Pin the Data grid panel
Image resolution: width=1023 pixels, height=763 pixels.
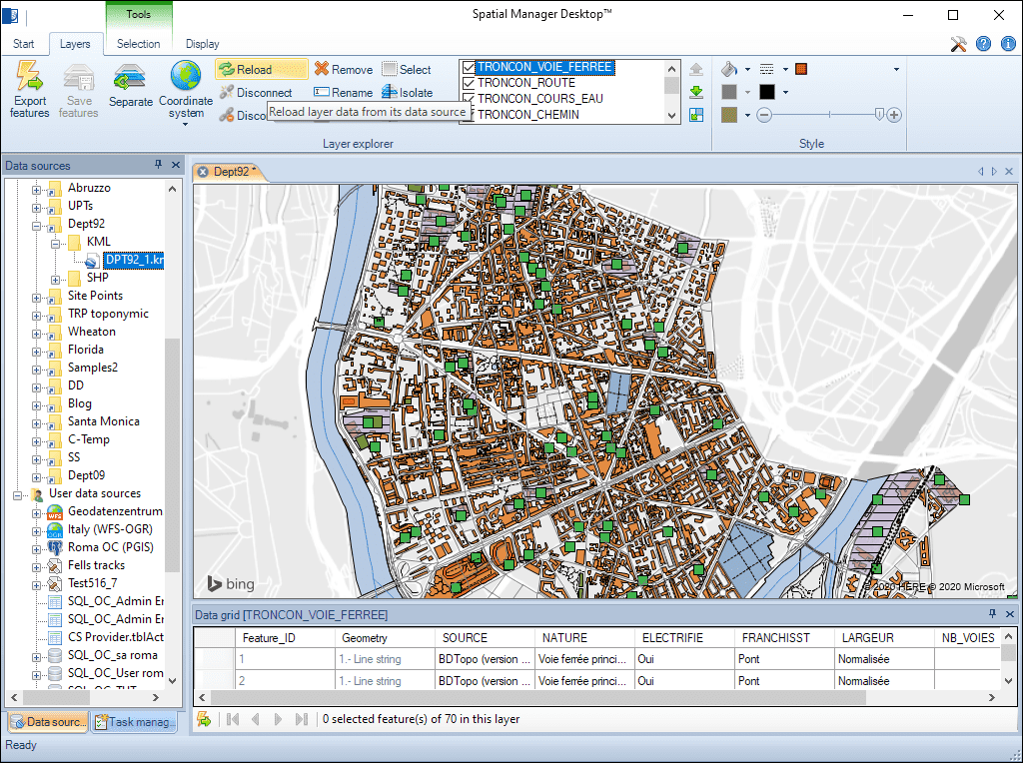(992, 613)
